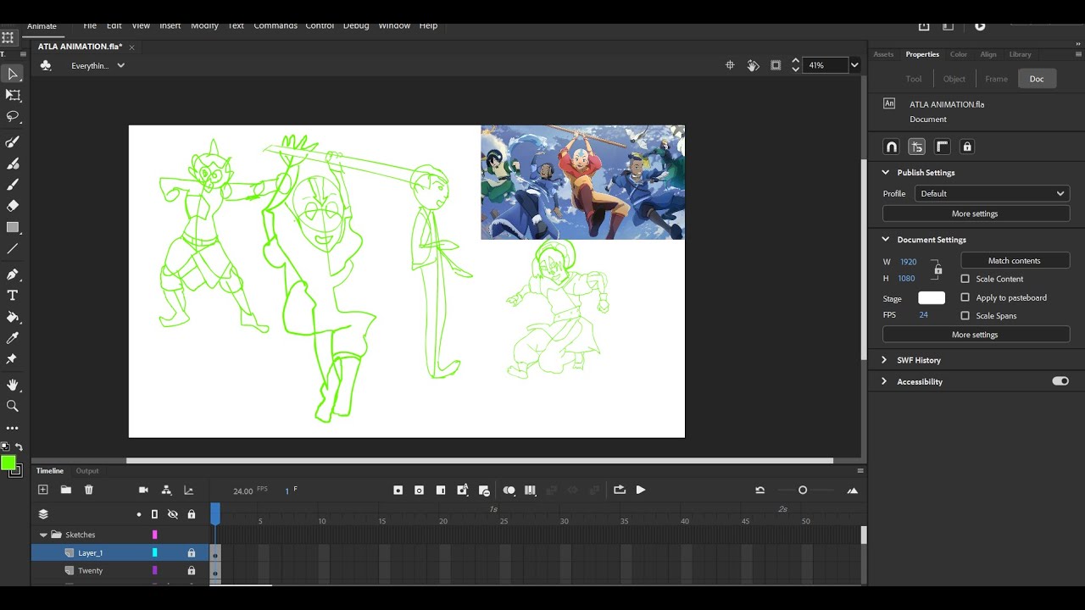Select the Paint Brush tool below Classic Brush
The height and width of the screenshot is (610, 1085).
click(13, 185)
